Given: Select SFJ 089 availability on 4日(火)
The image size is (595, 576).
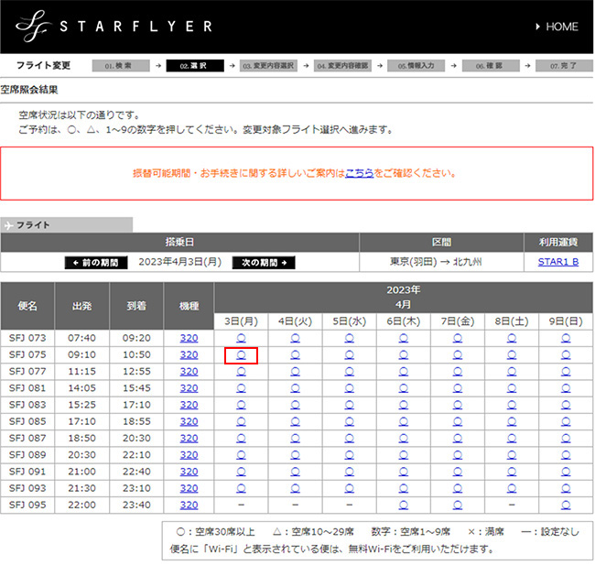Looking at the screenshot, I should [295, 455].
